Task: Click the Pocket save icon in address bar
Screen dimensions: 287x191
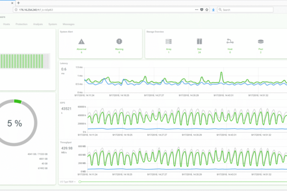Action: coord(202,10)
